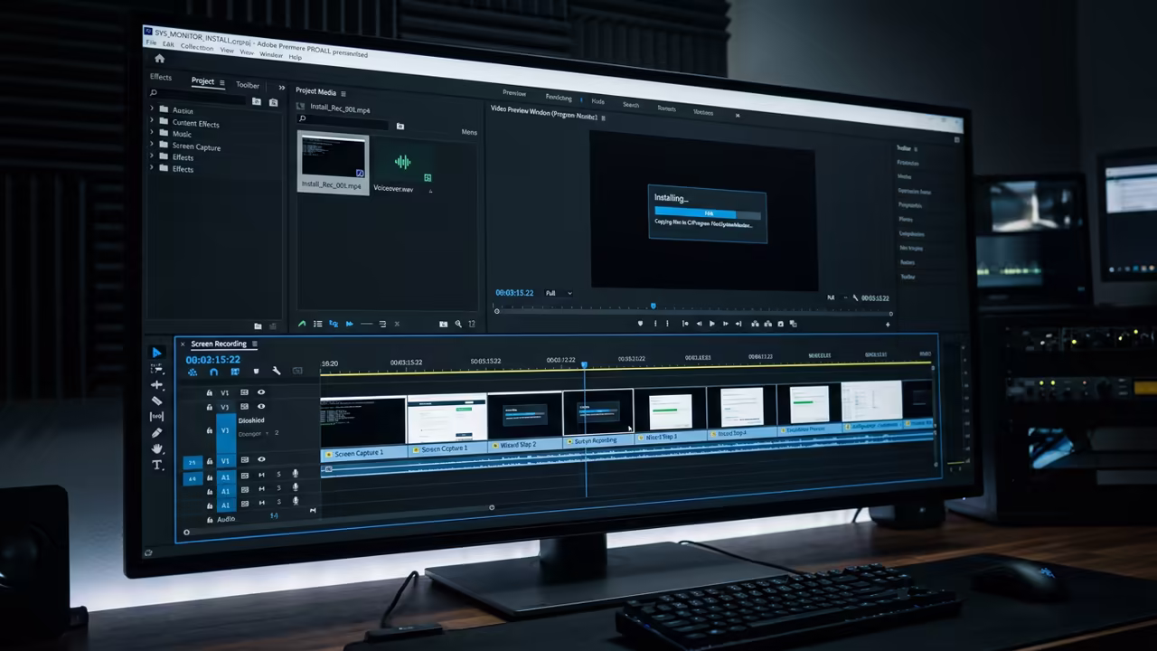
Task: Select the Pen tool in the timeline toolbar
Action: [156, 433]
